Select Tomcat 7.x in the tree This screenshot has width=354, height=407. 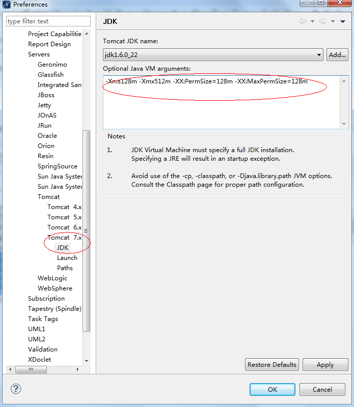[x=65, y=237]
